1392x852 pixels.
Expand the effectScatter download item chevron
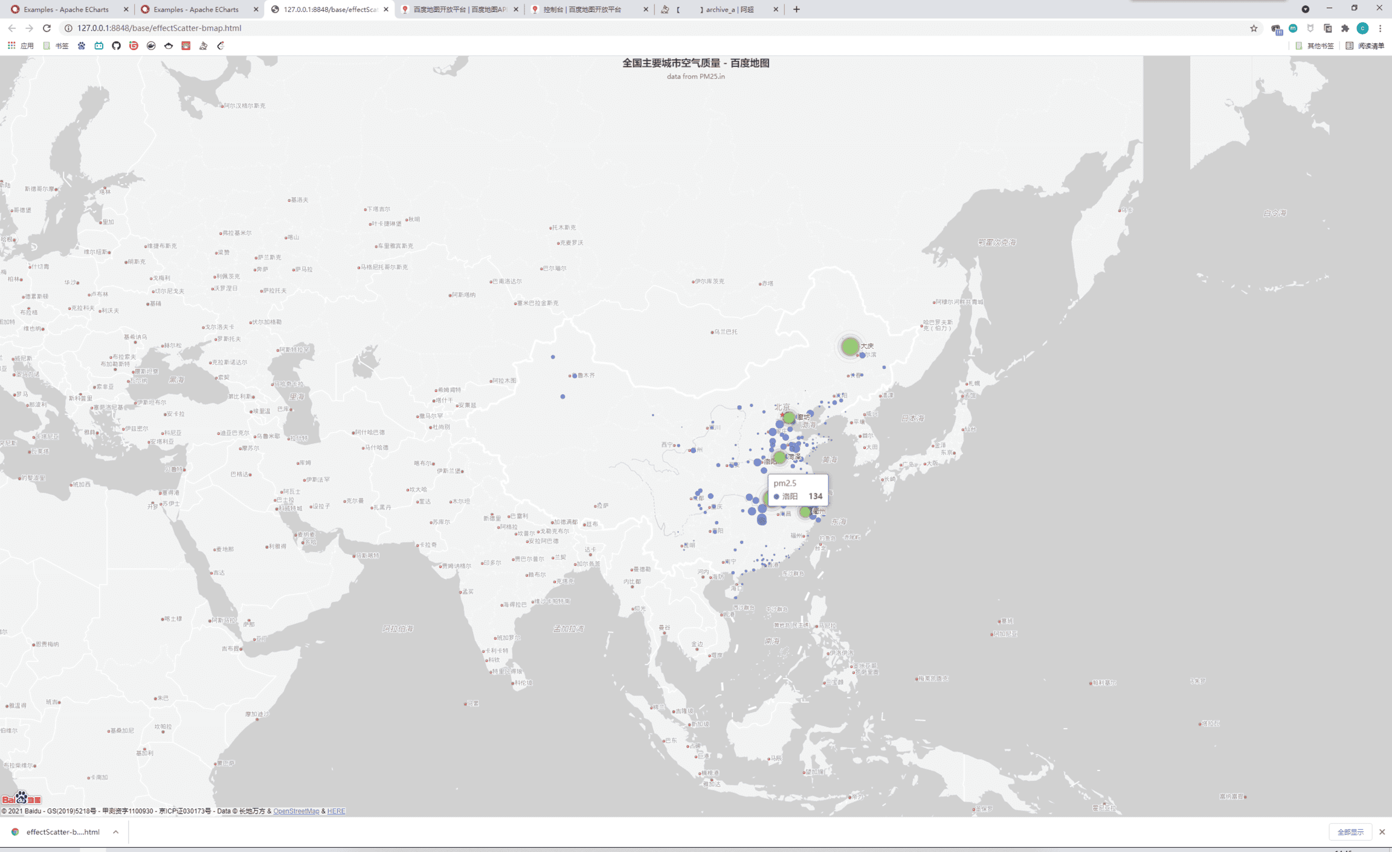(x=115, y=832)
